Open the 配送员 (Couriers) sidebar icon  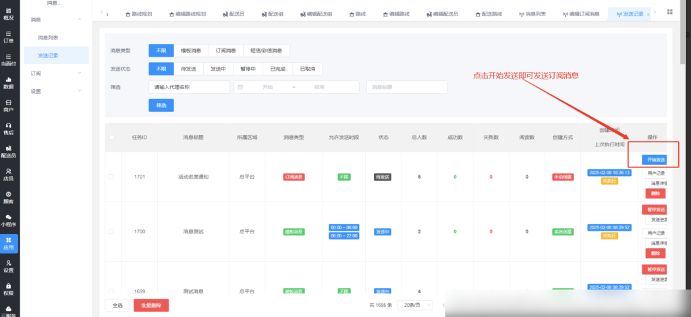click(9, 151)
